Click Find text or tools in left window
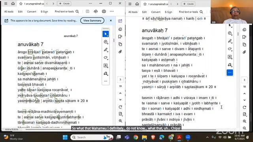Viewport: 253px width, 142px height. (67, 11)
